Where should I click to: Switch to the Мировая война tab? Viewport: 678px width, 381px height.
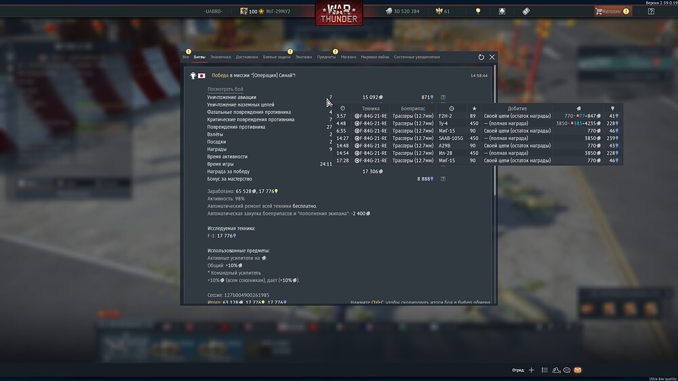point(375,57)
